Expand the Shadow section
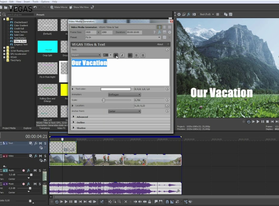Viewport: 279px width, 206px height. pos(74,128)
